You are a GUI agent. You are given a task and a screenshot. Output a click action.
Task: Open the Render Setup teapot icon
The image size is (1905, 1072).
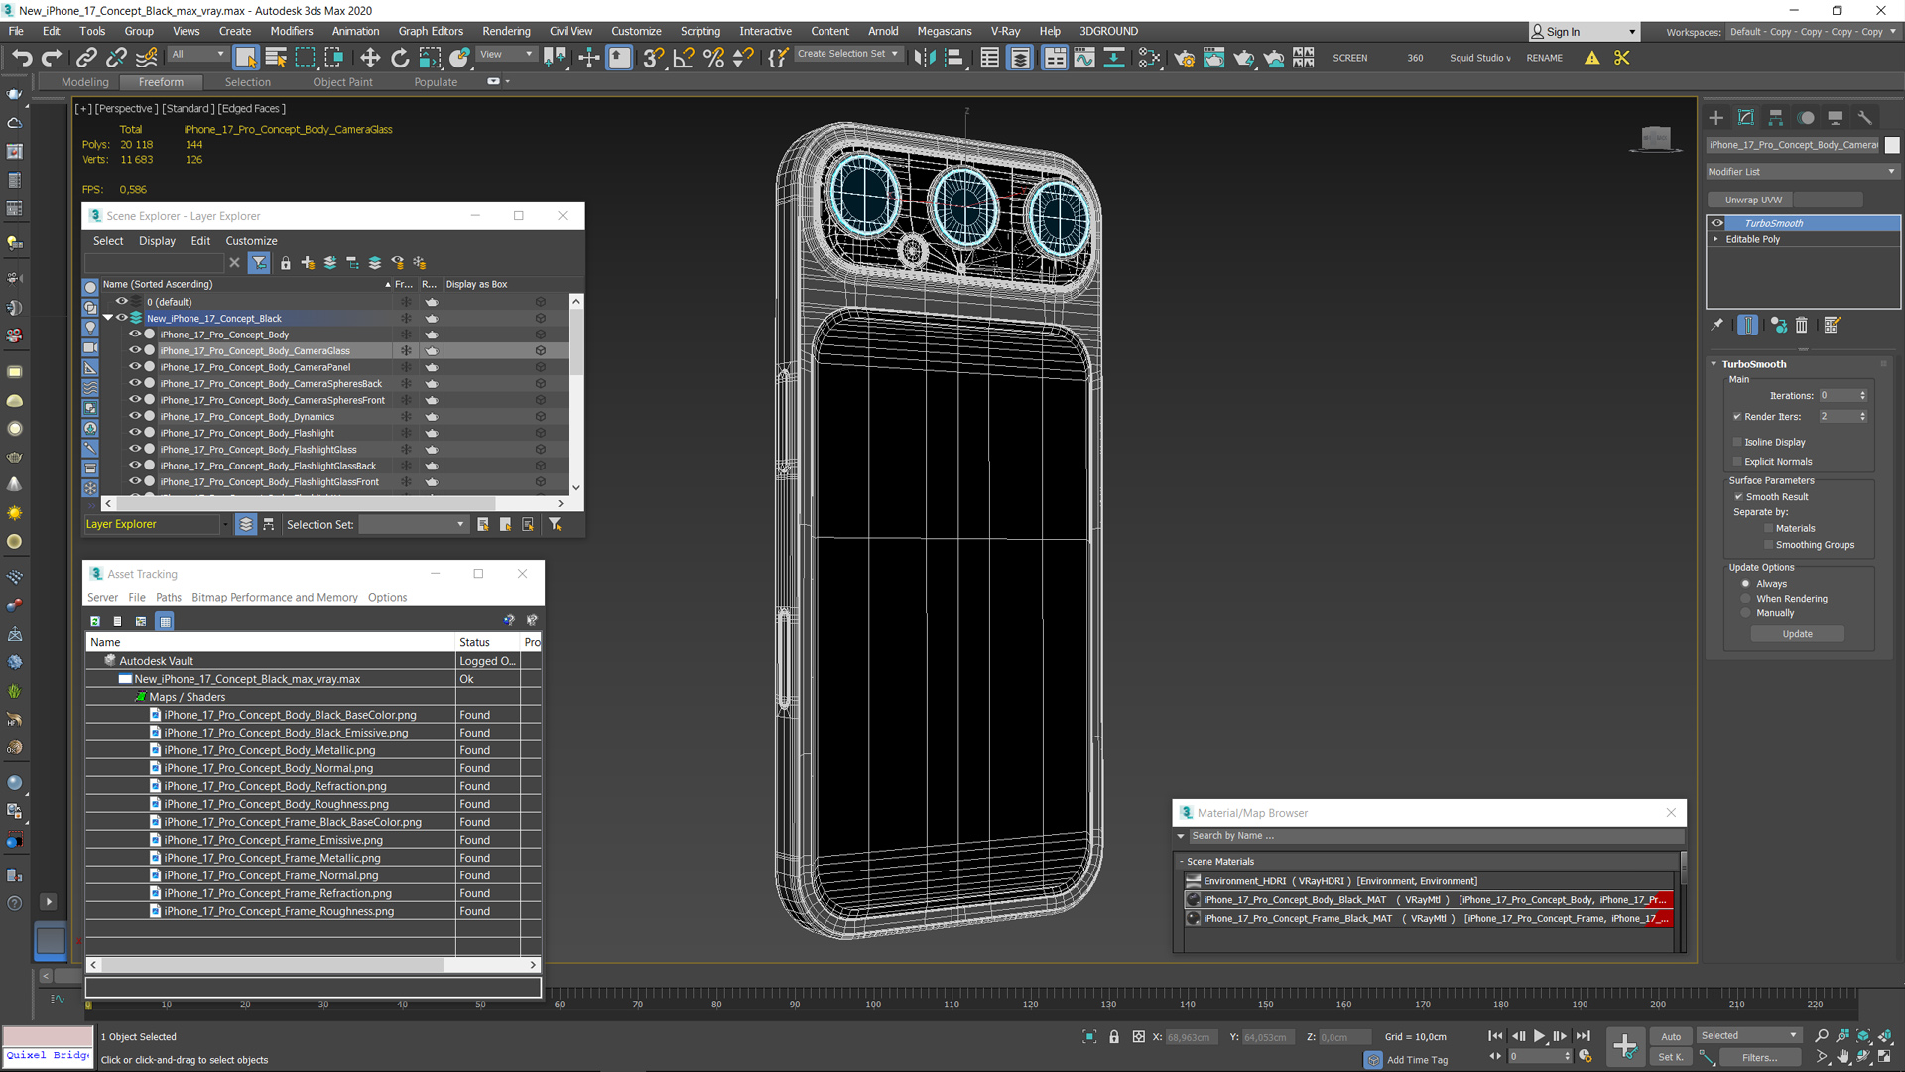pyautogui.click(x=1184, y=58)
